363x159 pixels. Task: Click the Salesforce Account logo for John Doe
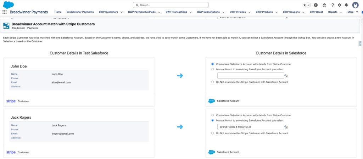(x=212, y=101)
